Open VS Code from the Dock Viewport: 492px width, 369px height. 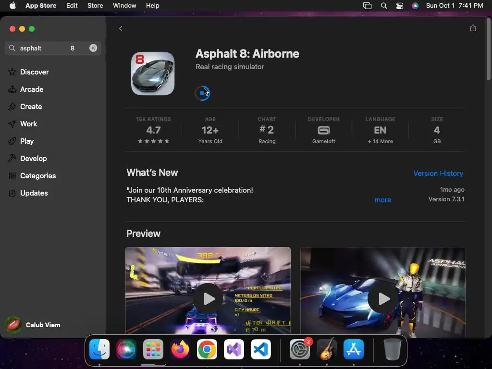[x=261, y=349]
